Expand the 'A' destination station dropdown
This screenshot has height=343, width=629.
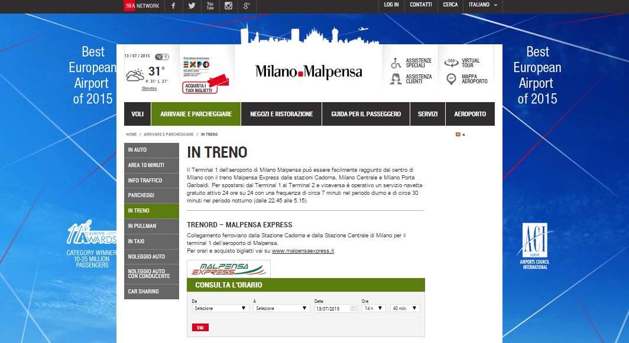point(281,308)
